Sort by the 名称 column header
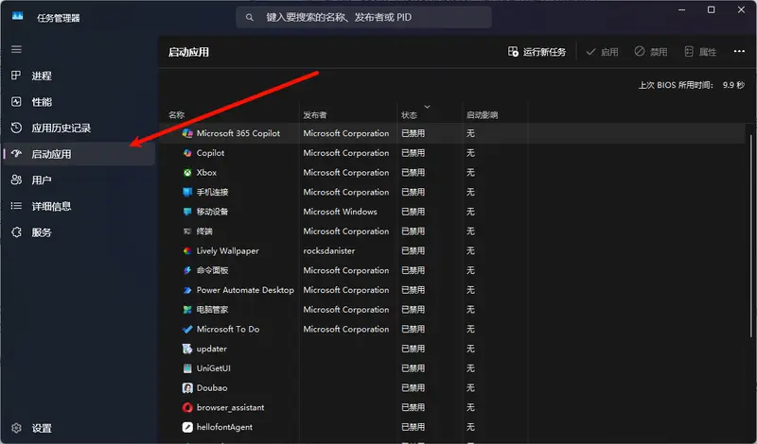This screenshot has width=757, height=444. click(176, 114)
